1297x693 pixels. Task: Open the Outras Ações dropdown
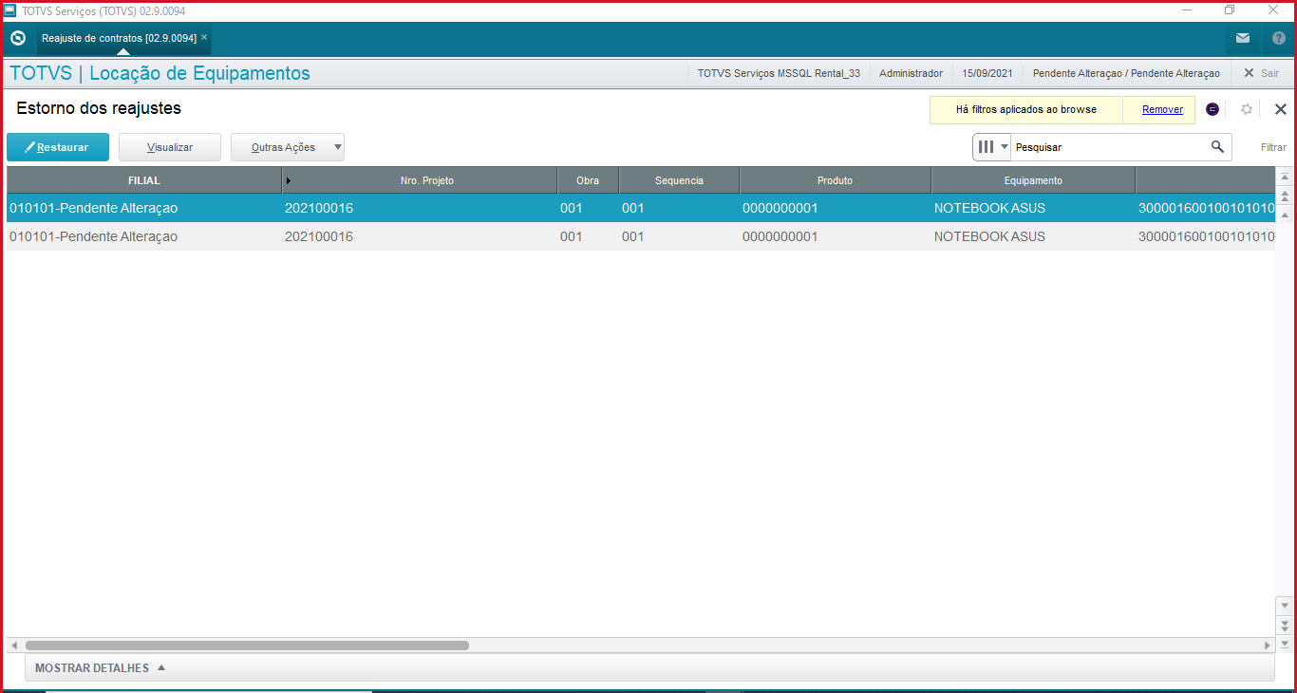pos(288,147)
